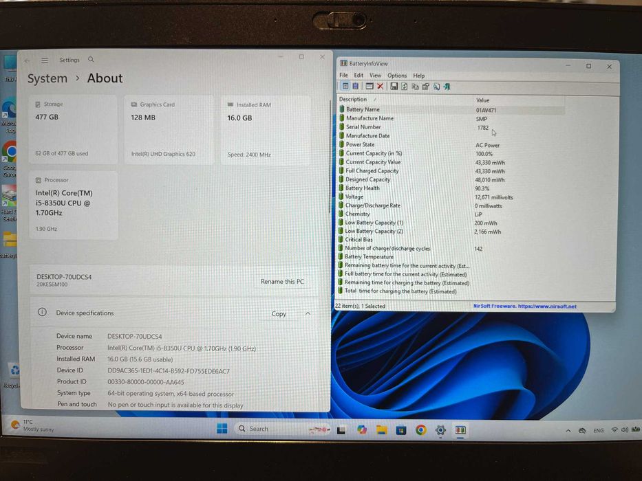Click the Rename this PC button
The width and height of the screenshot is (642, 481).
283,282
